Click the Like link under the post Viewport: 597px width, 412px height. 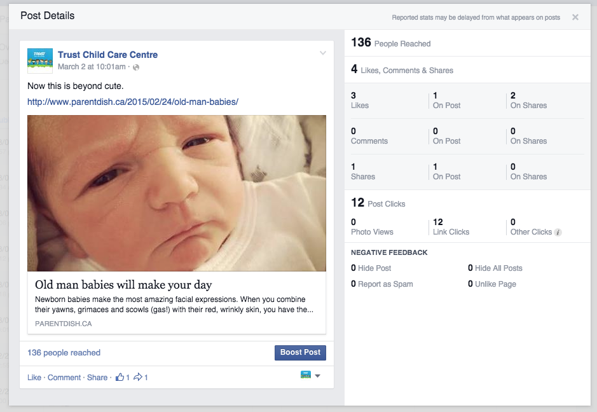pos(34,378)
